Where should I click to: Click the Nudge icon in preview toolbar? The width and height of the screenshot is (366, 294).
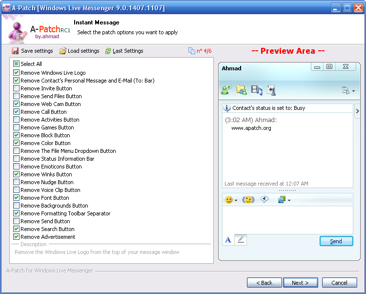248,200
